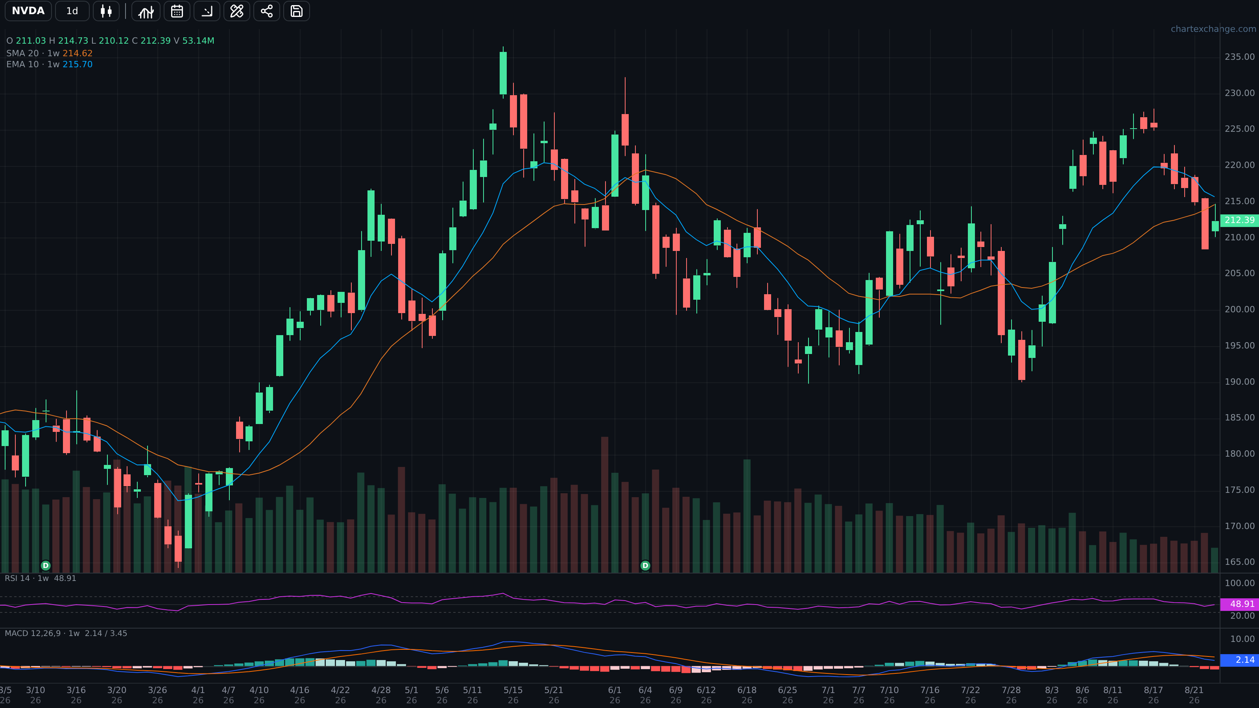Select the EMA 10 · 1w indicator label

pos(49,65)
